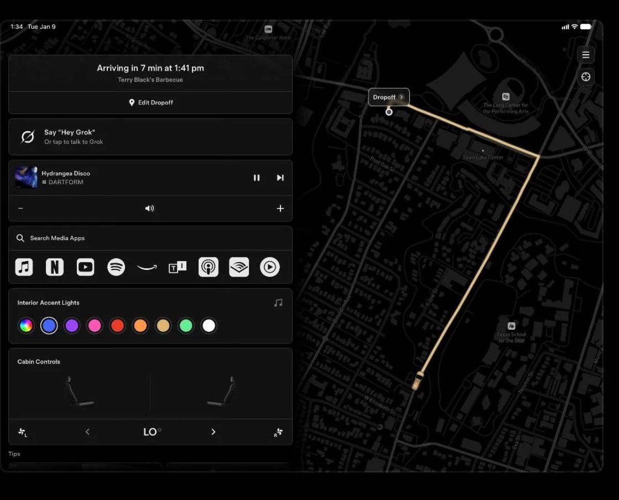
Task: Recenter map with the location target icon
Action: [586, 76]
